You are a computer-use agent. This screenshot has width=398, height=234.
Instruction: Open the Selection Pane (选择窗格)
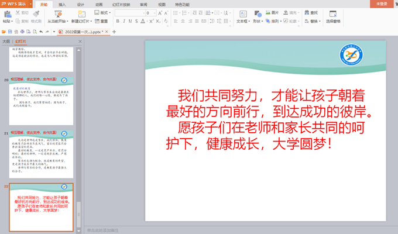[333, 16]
